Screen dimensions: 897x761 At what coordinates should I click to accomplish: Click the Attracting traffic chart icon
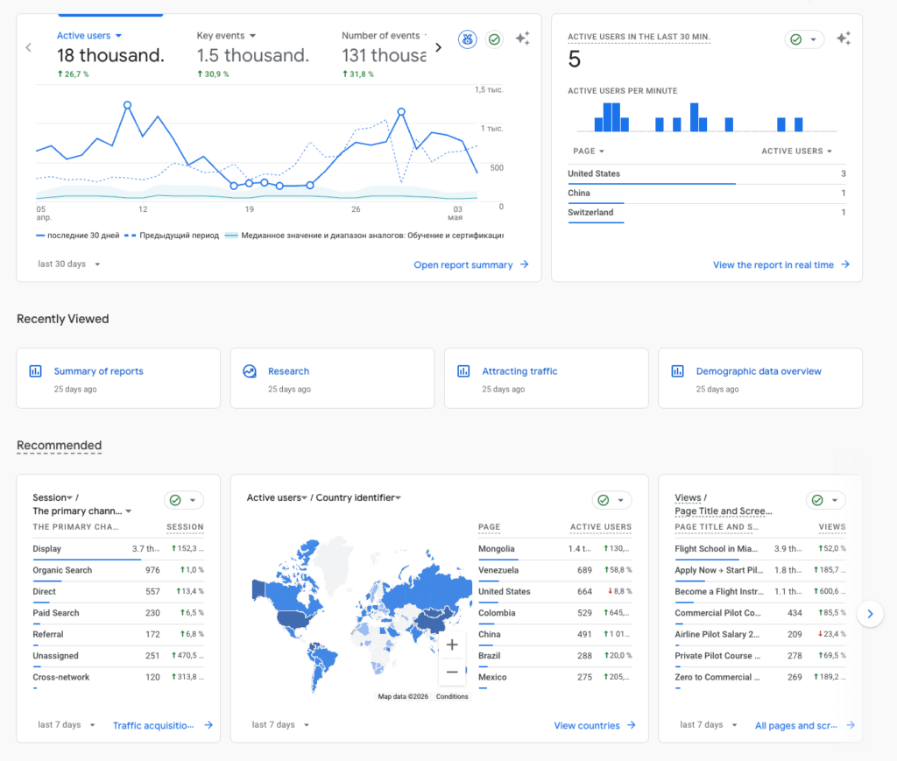point(463,371)
